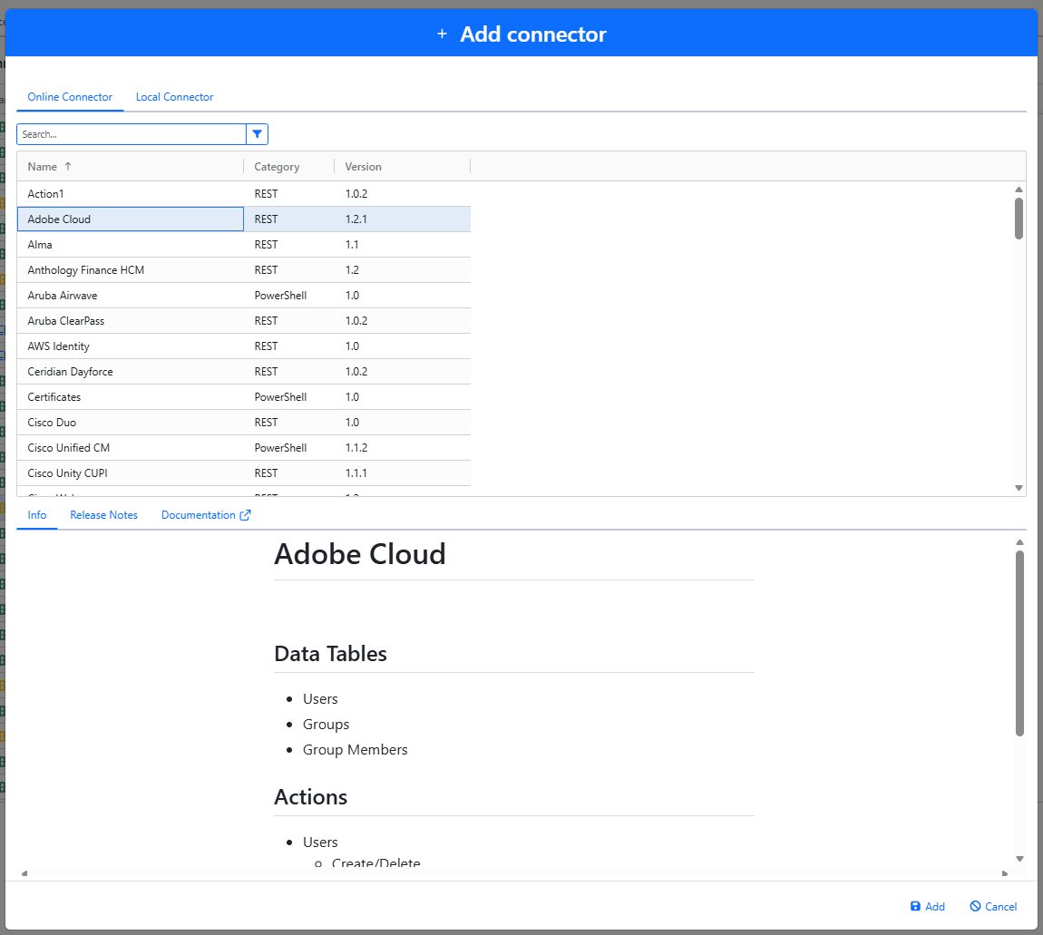Select the Cisco Unified CM connector row
This screenshot has height=935, width=1043.
tap(243, 448)
